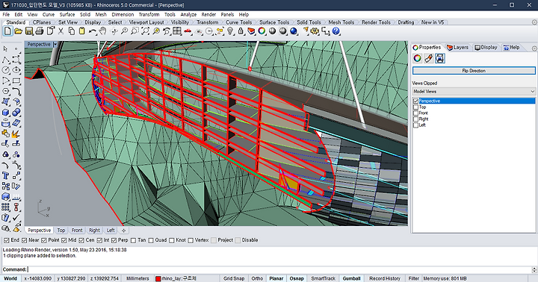The image size is (538, 282).
Task: Click the New file icon
Action: point(7,31)
